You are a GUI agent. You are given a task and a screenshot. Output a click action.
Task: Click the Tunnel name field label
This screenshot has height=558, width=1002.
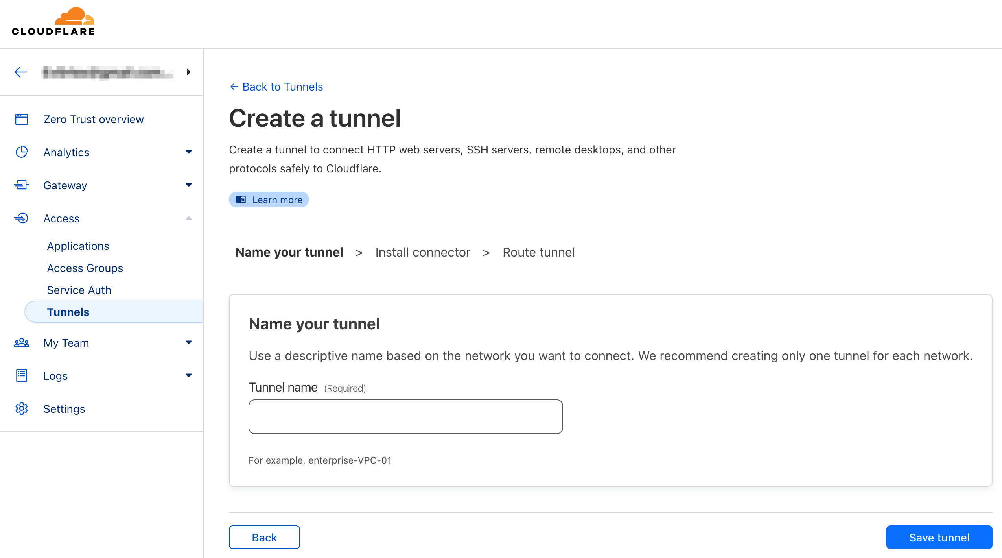click(x=283, y=388)
